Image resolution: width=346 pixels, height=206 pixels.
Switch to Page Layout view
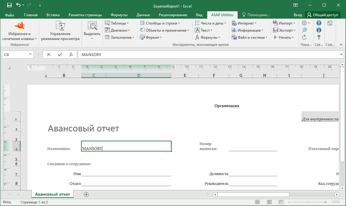point(269,202)
